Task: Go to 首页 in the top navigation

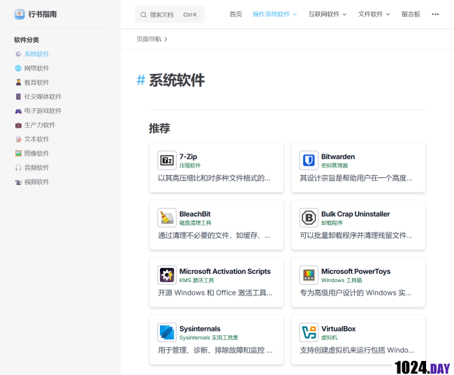Action: coord(235,14)
